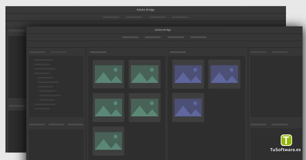
Task: Select the top-right green image thumbnail
Action: point(145,74)
